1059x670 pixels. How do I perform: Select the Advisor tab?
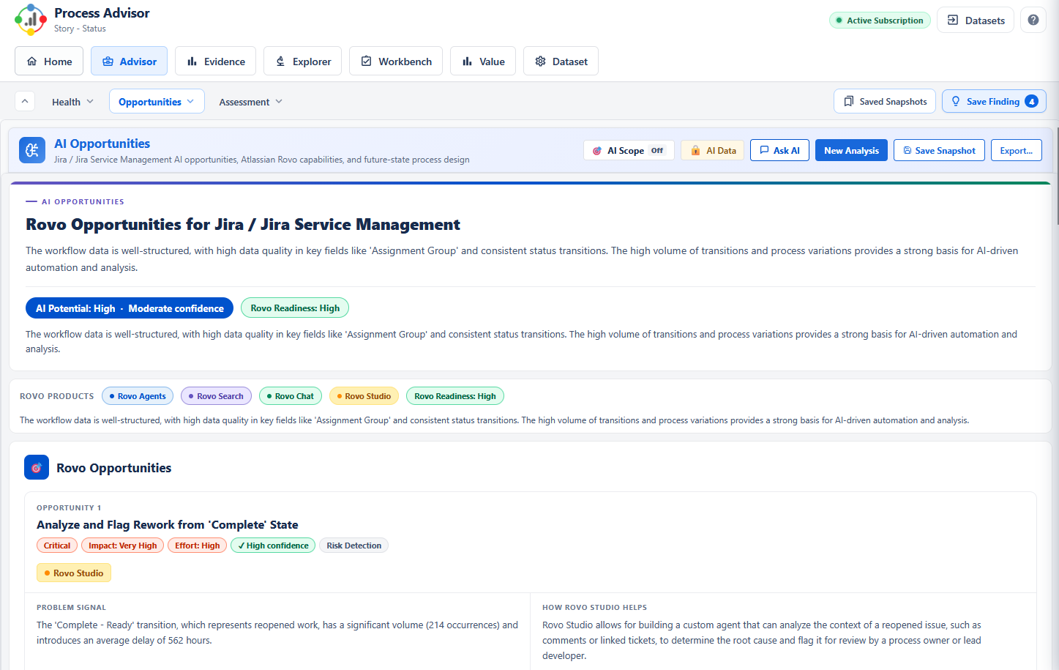click(129, 61)
